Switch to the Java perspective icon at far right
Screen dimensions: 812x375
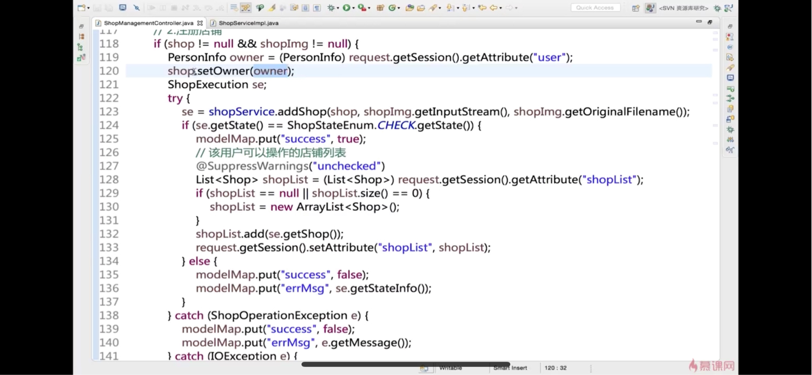(x=729, y=8)
